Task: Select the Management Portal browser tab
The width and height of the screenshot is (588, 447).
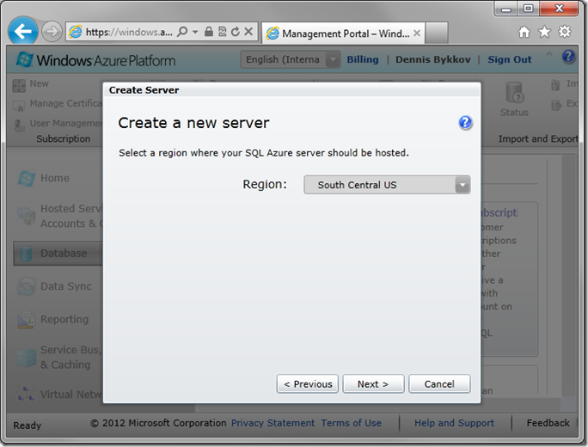Action: tap(343, 34)
